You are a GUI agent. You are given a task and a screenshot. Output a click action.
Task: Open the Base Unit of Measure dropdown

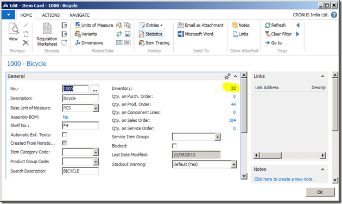(x=96, y=108)
